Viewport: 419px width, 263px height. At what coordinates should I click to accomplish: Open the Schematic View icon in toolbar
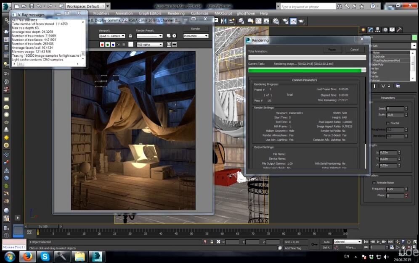(266, 21)
